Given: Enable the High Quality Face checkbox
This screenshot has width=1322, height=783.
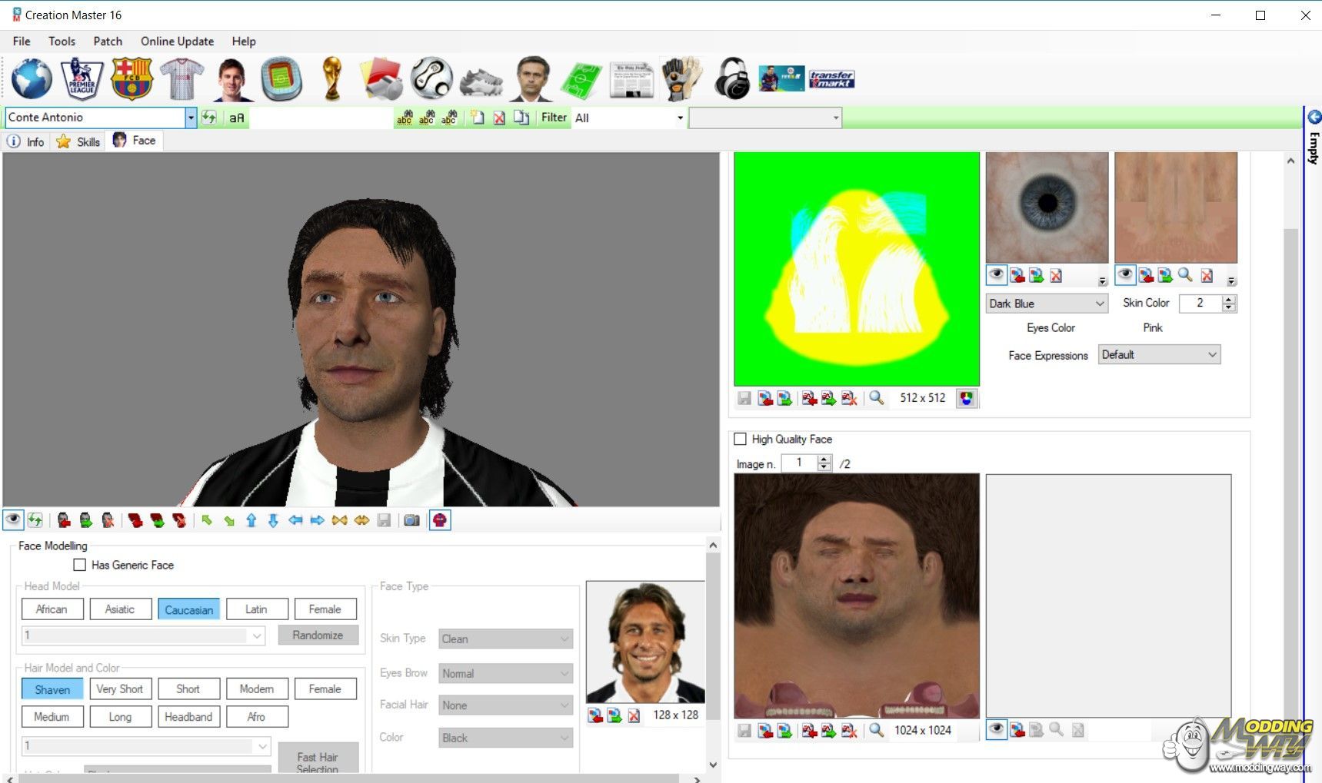Looking at the screenshot, I should 741,439.
